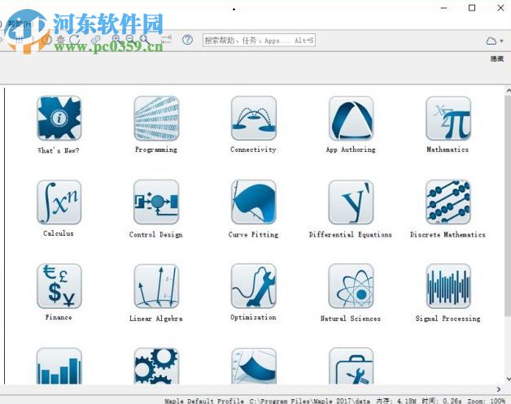Click the Linear Algebra label text
This screenshot has width=511, height=404.
(155, 319)
